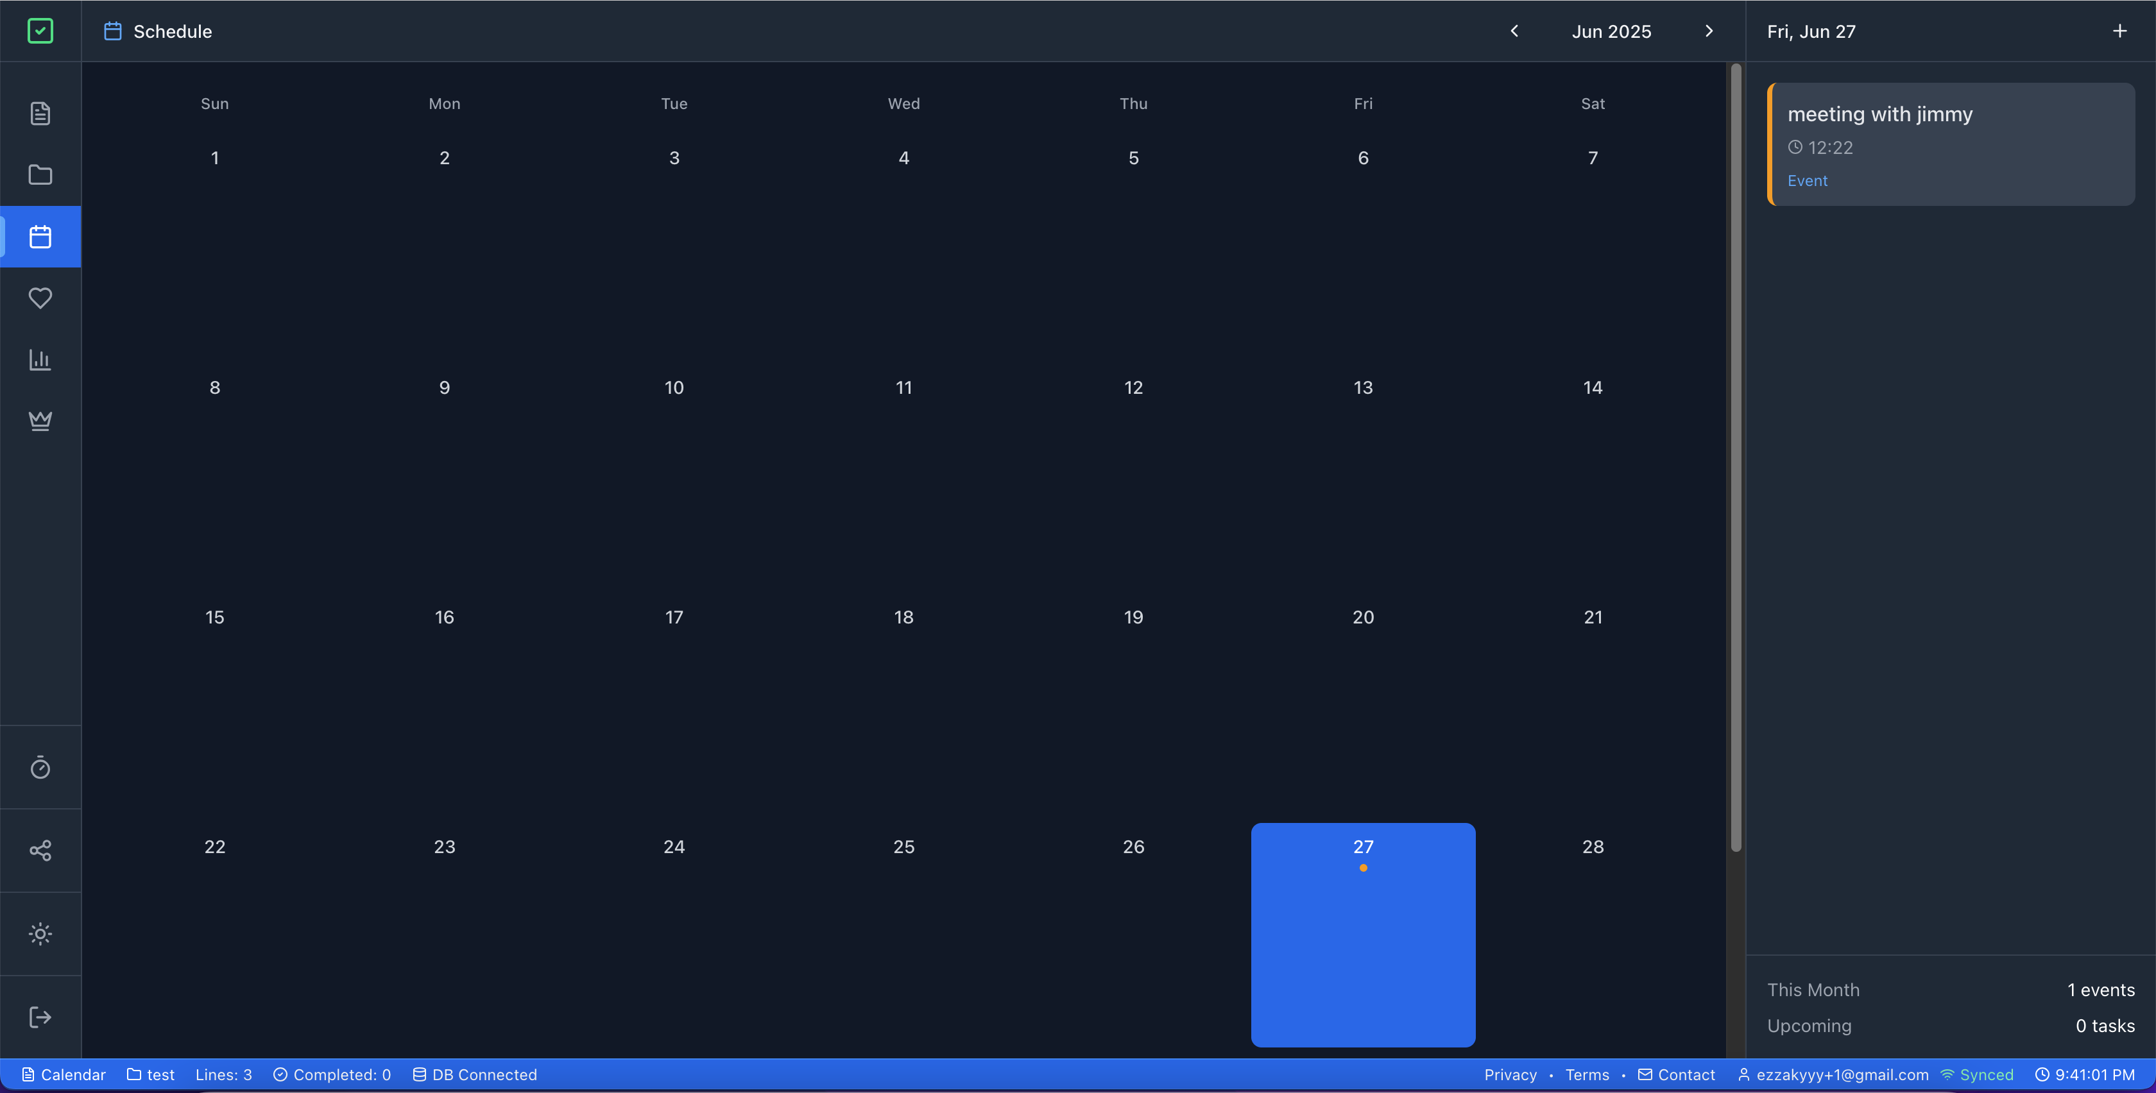Add new event with plus button
The height and width of the screenshot is (1093, 2156).
click(2119, 31)
